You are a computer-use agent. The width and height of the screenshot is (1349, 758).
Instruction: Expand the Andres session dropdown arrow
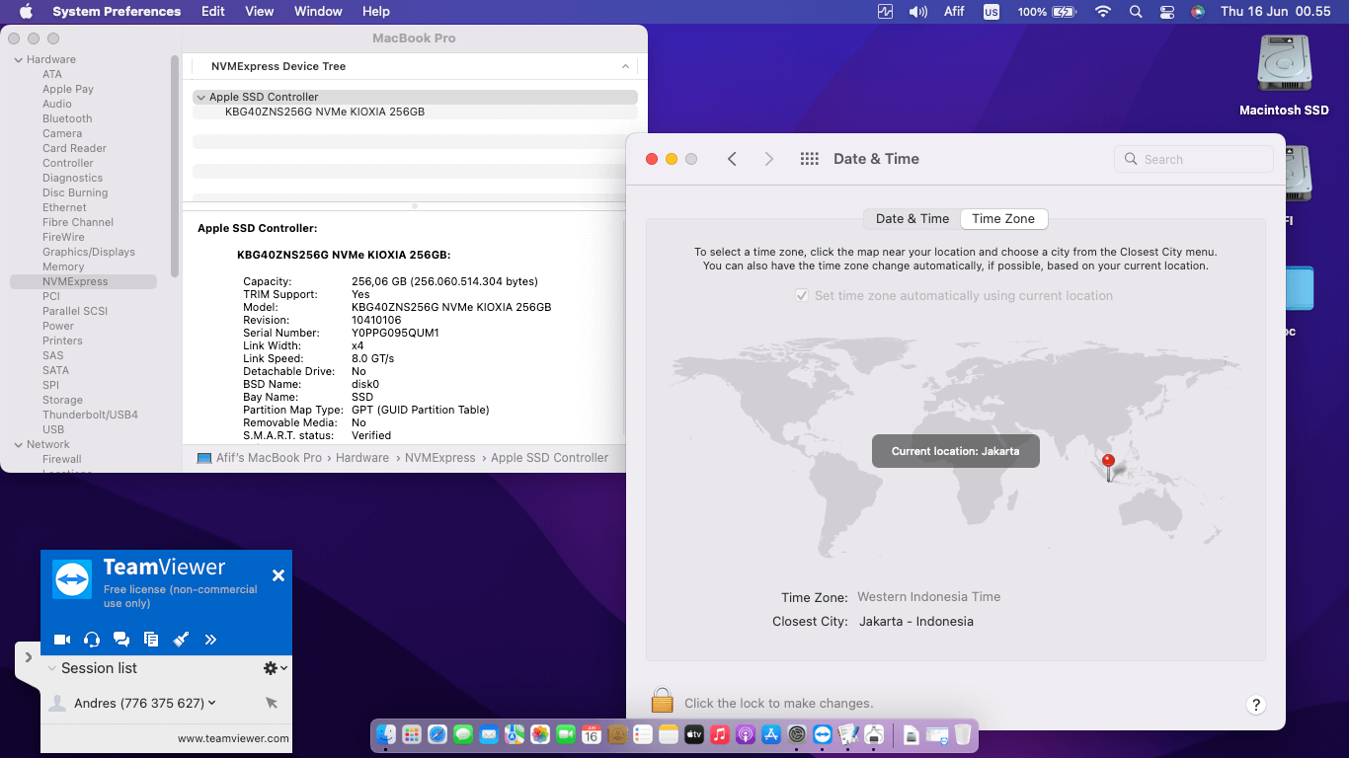[212, 703]
